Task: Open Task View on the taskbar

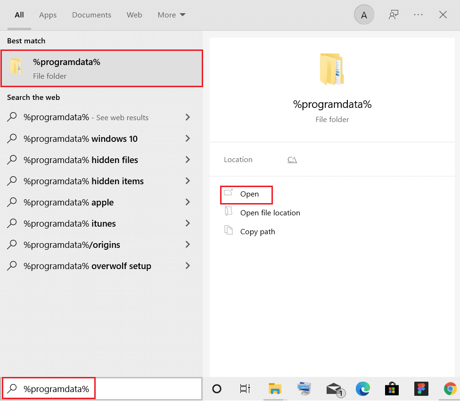Action: (245, 389)
